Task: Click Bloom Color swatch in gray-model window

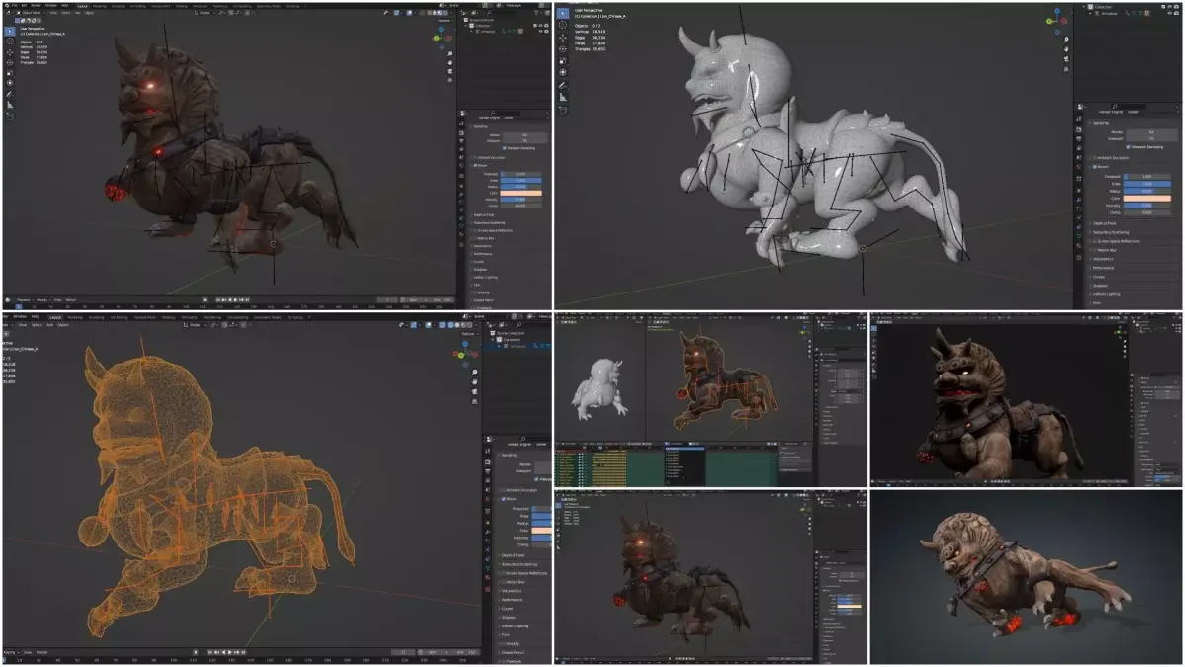Action: (1147, 198)
